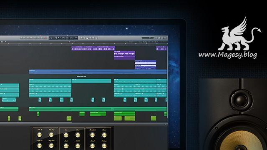Select the long green region spanning the arrangement
Screen dimensions: 267x150
click(98, 109)
